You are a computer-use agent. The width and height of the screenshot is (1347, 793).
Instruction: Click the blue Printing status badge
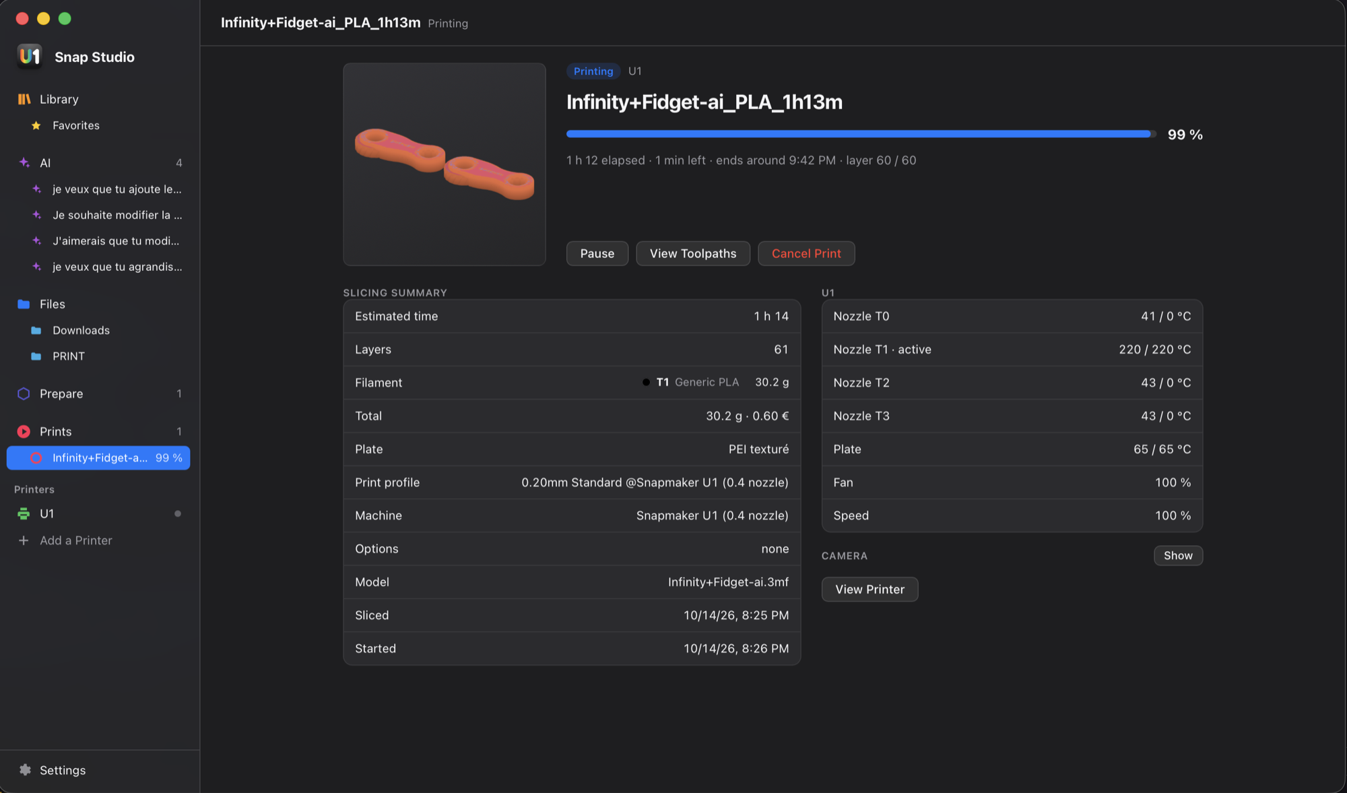click(593, 71)
